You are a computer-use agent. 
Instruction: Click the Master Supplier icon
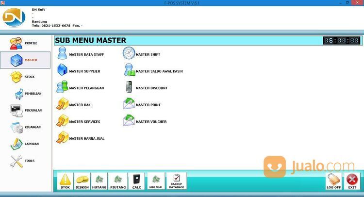coord(63,71)
